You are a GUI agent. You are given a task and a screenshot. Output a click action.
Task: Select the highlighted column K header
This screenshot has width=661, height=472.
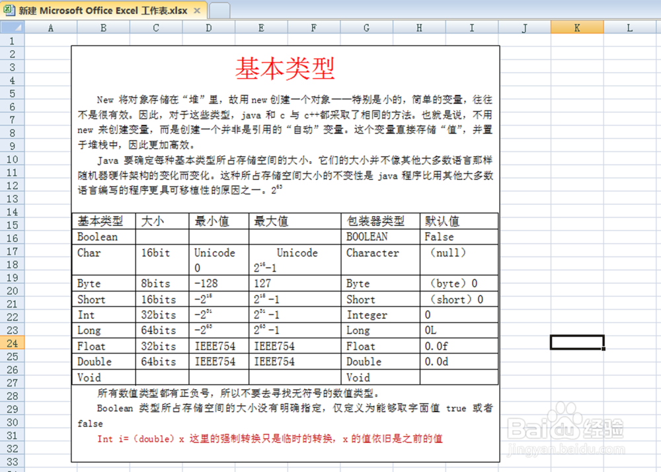point(576,28)
